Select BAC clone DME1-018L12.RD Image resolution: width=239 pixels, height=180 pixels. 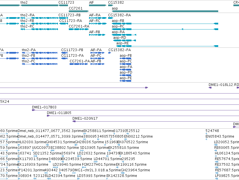click(x=224, y=85)
